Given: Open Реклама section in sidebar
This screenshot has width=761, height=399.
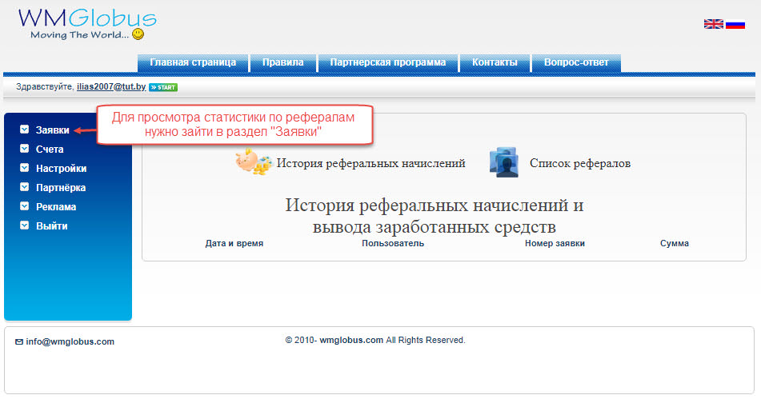Looking at the screenshot, I should coord(56,207).
